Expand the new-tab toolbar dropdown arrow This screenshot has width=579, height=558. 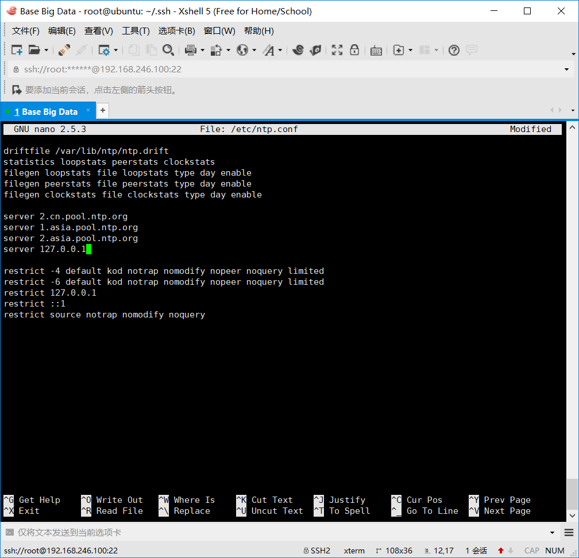click(410, 50)
